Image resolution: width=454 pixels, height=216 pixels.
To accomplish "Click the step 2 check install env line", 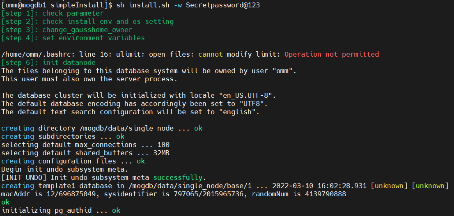I will click(87, 21).
